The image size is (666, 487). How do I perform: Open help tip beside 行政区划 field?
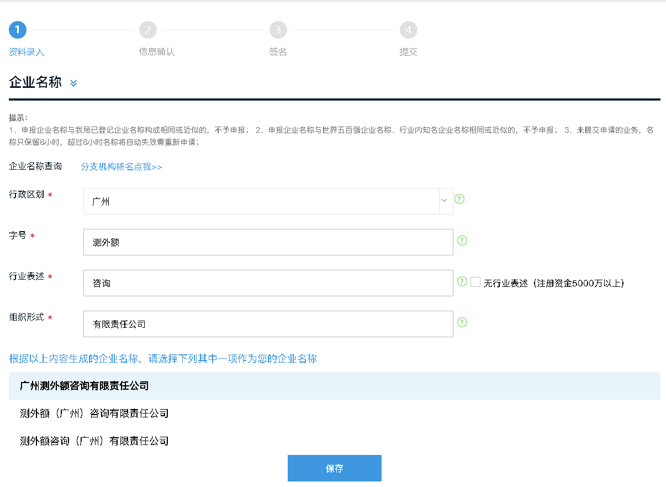[x=459, y=200]
